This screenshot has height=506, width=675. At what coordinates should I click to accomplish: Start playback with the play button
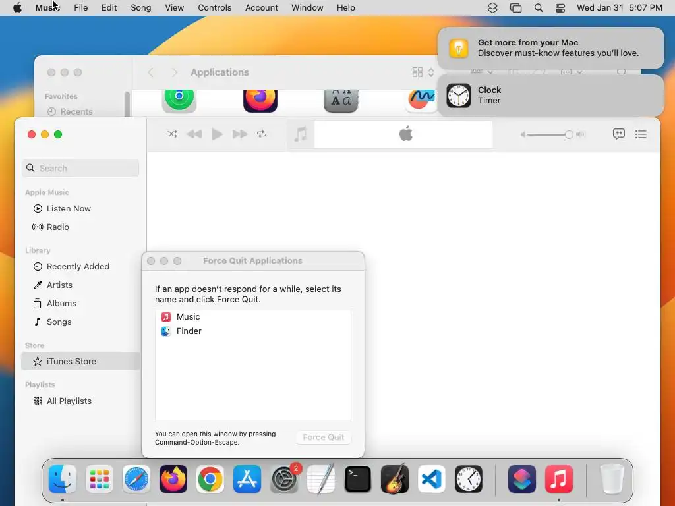pyautogui.click(x=217, y=134)
